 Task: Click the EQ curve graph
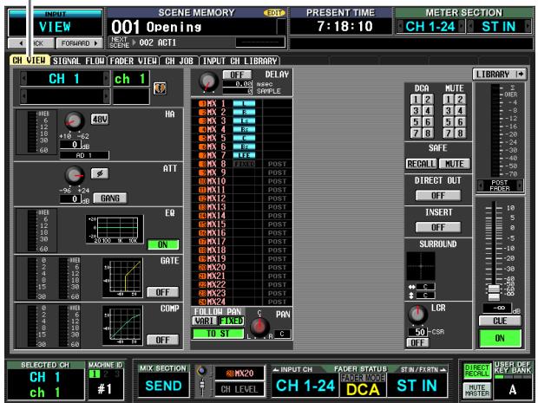tap(115, 230)
